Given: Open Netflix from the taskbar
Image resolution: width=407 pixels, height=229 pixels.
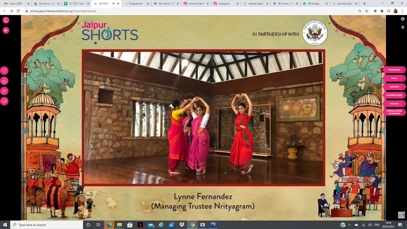Looking at the screenshot, I should click(x=140, y=225).
